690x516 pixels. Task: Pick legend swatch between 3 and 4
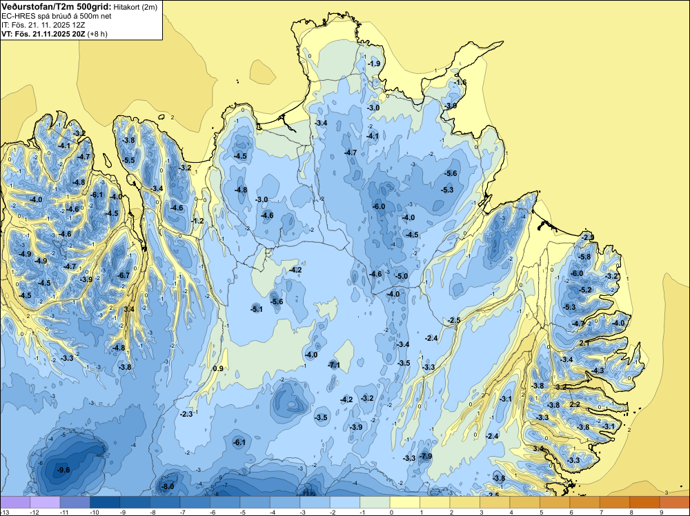tap(495, 502)
